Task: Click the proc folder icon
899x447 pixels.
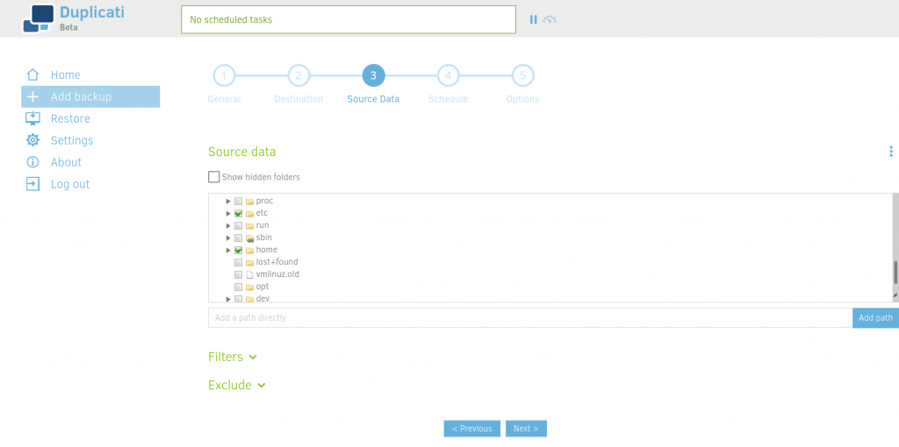Action: point(249,202)
